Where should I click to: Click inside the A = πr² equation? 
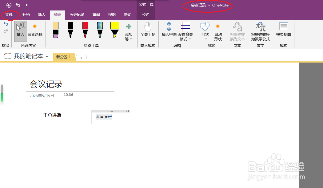click(104, 117)
